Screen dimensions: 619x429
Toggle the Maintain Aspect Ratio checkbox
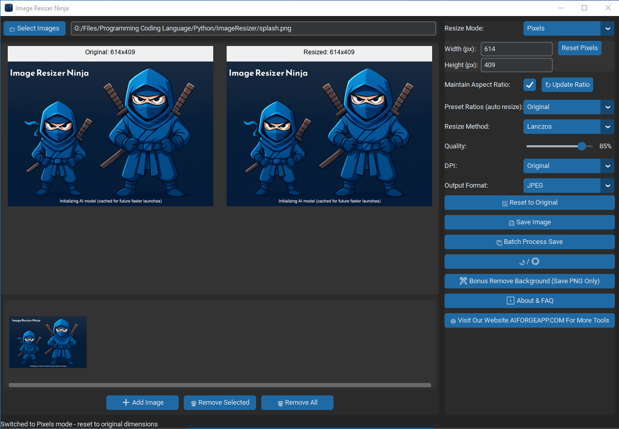point(529,85)
